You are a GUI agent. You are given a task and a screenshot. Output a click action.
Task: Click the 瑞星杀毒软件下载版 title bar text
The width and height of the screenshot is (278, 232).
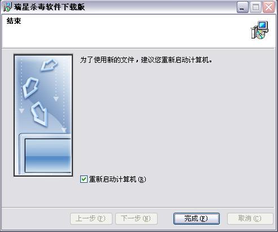click(49, 7)
